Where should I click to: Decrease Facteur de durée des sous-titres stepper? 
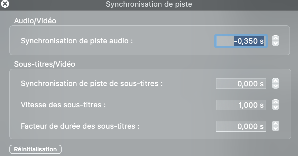tap(275, 129)
